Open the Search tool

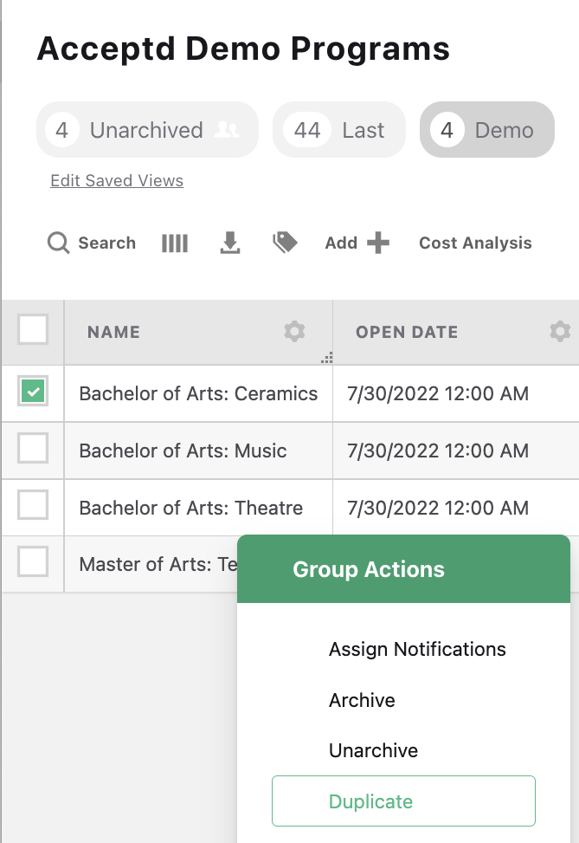91,243
